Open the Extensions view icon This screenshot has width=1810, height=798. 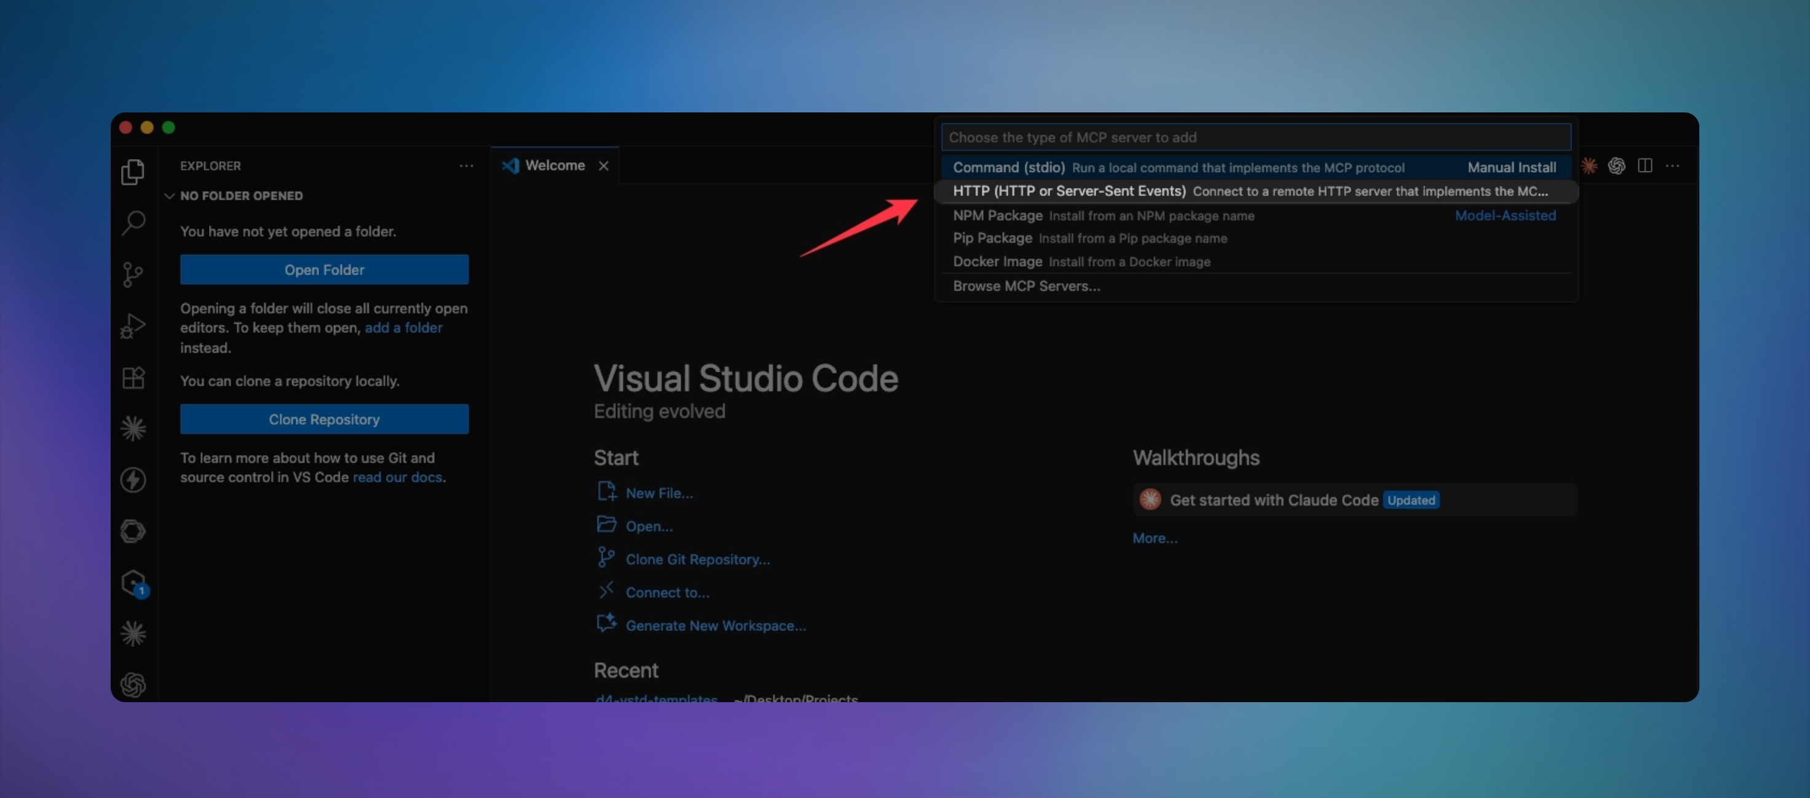[x=133, y=378]
